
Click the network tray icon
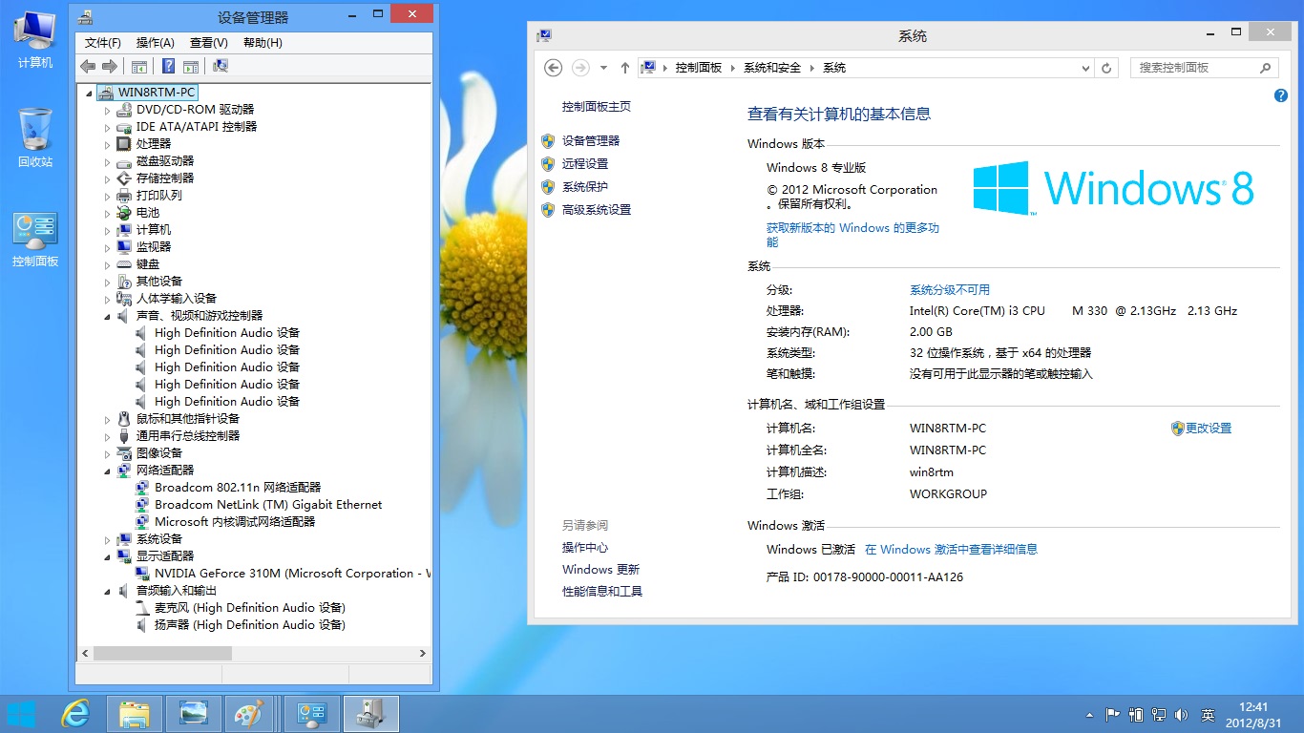click(1159, 714)
